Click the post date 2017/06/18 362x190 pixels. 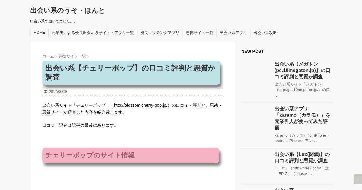58,92
